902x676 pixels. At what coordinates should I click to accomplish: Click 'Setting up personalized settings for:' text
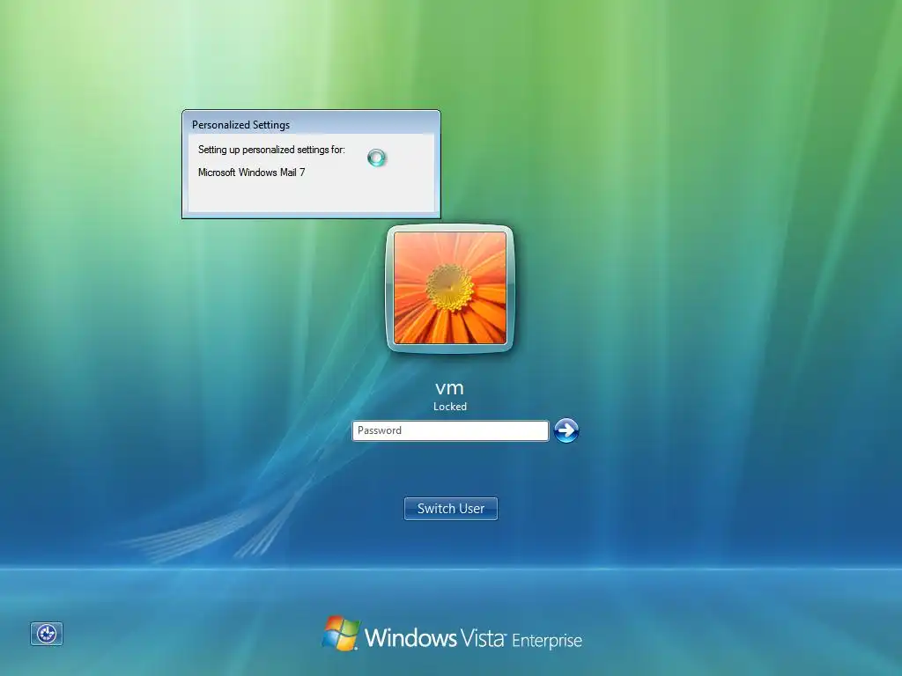271,150
